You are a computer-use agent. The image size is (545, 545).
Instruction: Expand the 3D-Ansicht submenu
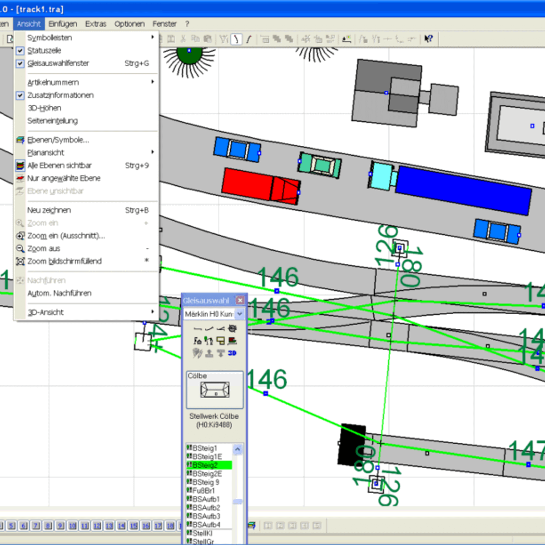86,312
